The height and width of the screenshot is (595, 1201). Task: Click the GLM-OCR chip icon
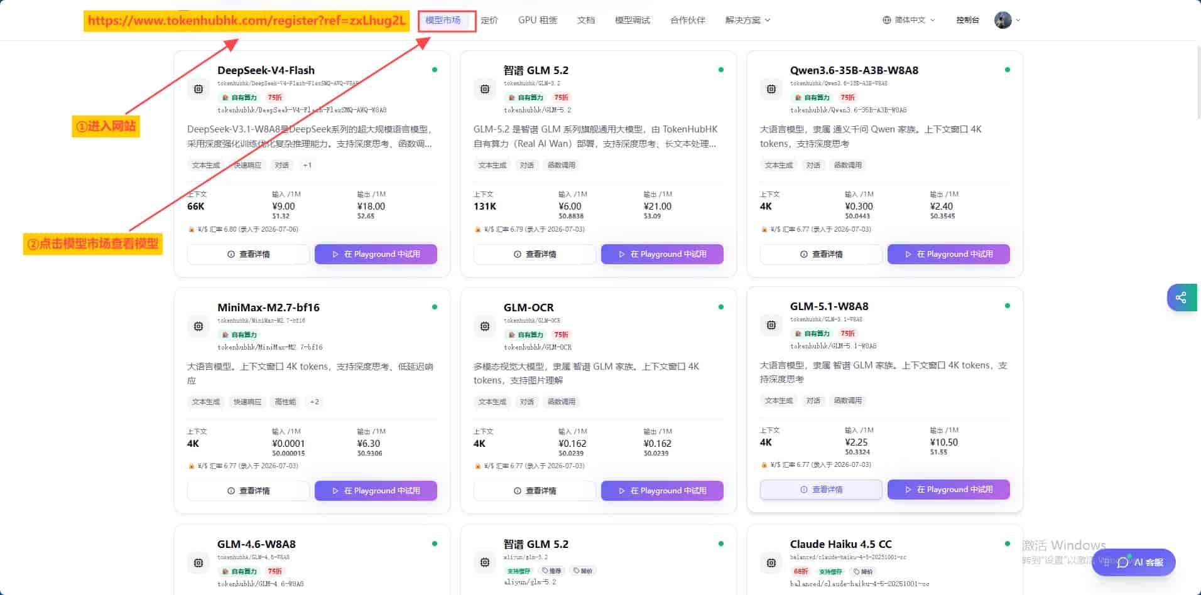(485, 326)
